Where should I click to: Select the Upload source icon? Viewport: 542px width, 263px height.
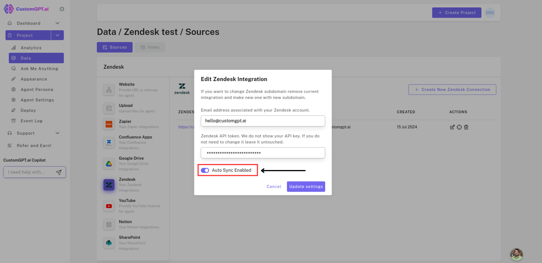pyautogui.click(x=109, y=108)
